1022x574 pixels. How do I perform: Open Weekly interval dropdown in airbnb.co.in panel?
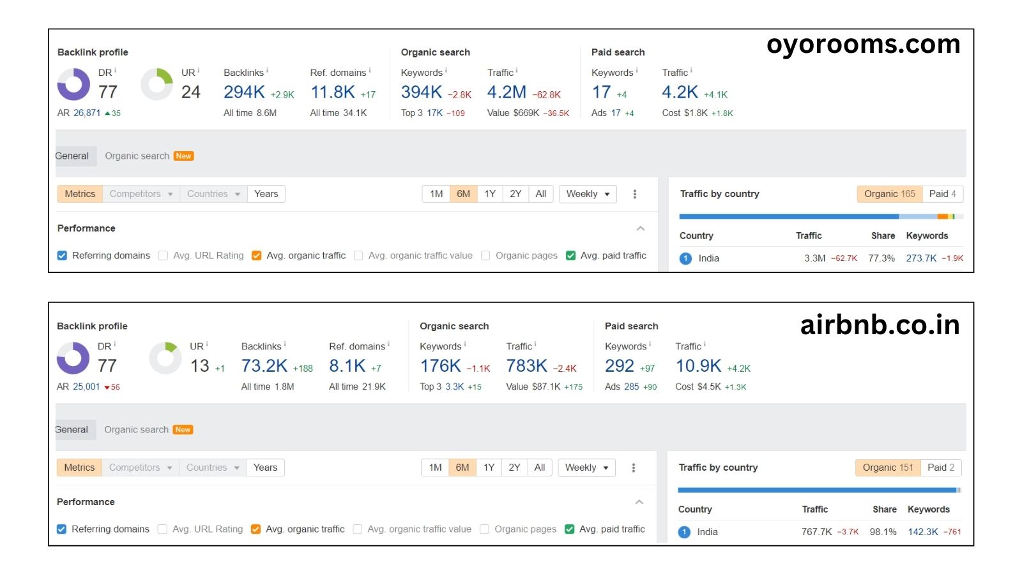586,467
